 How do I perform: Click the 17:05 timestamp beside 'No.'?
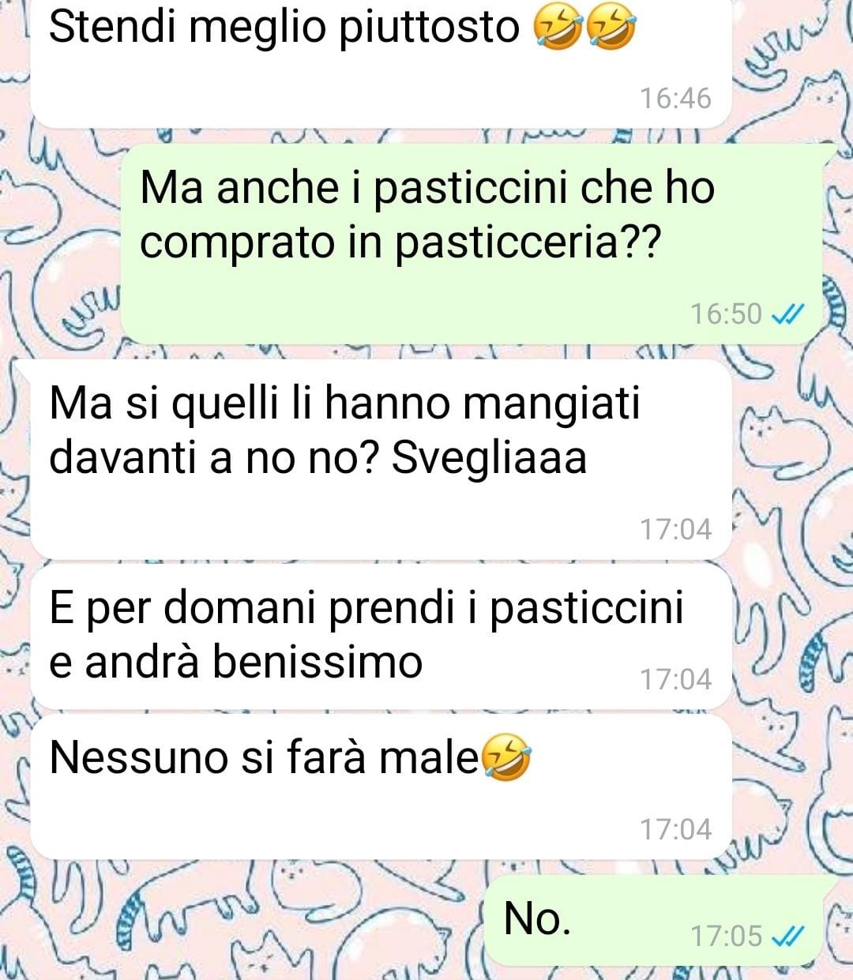click(727, 937)
